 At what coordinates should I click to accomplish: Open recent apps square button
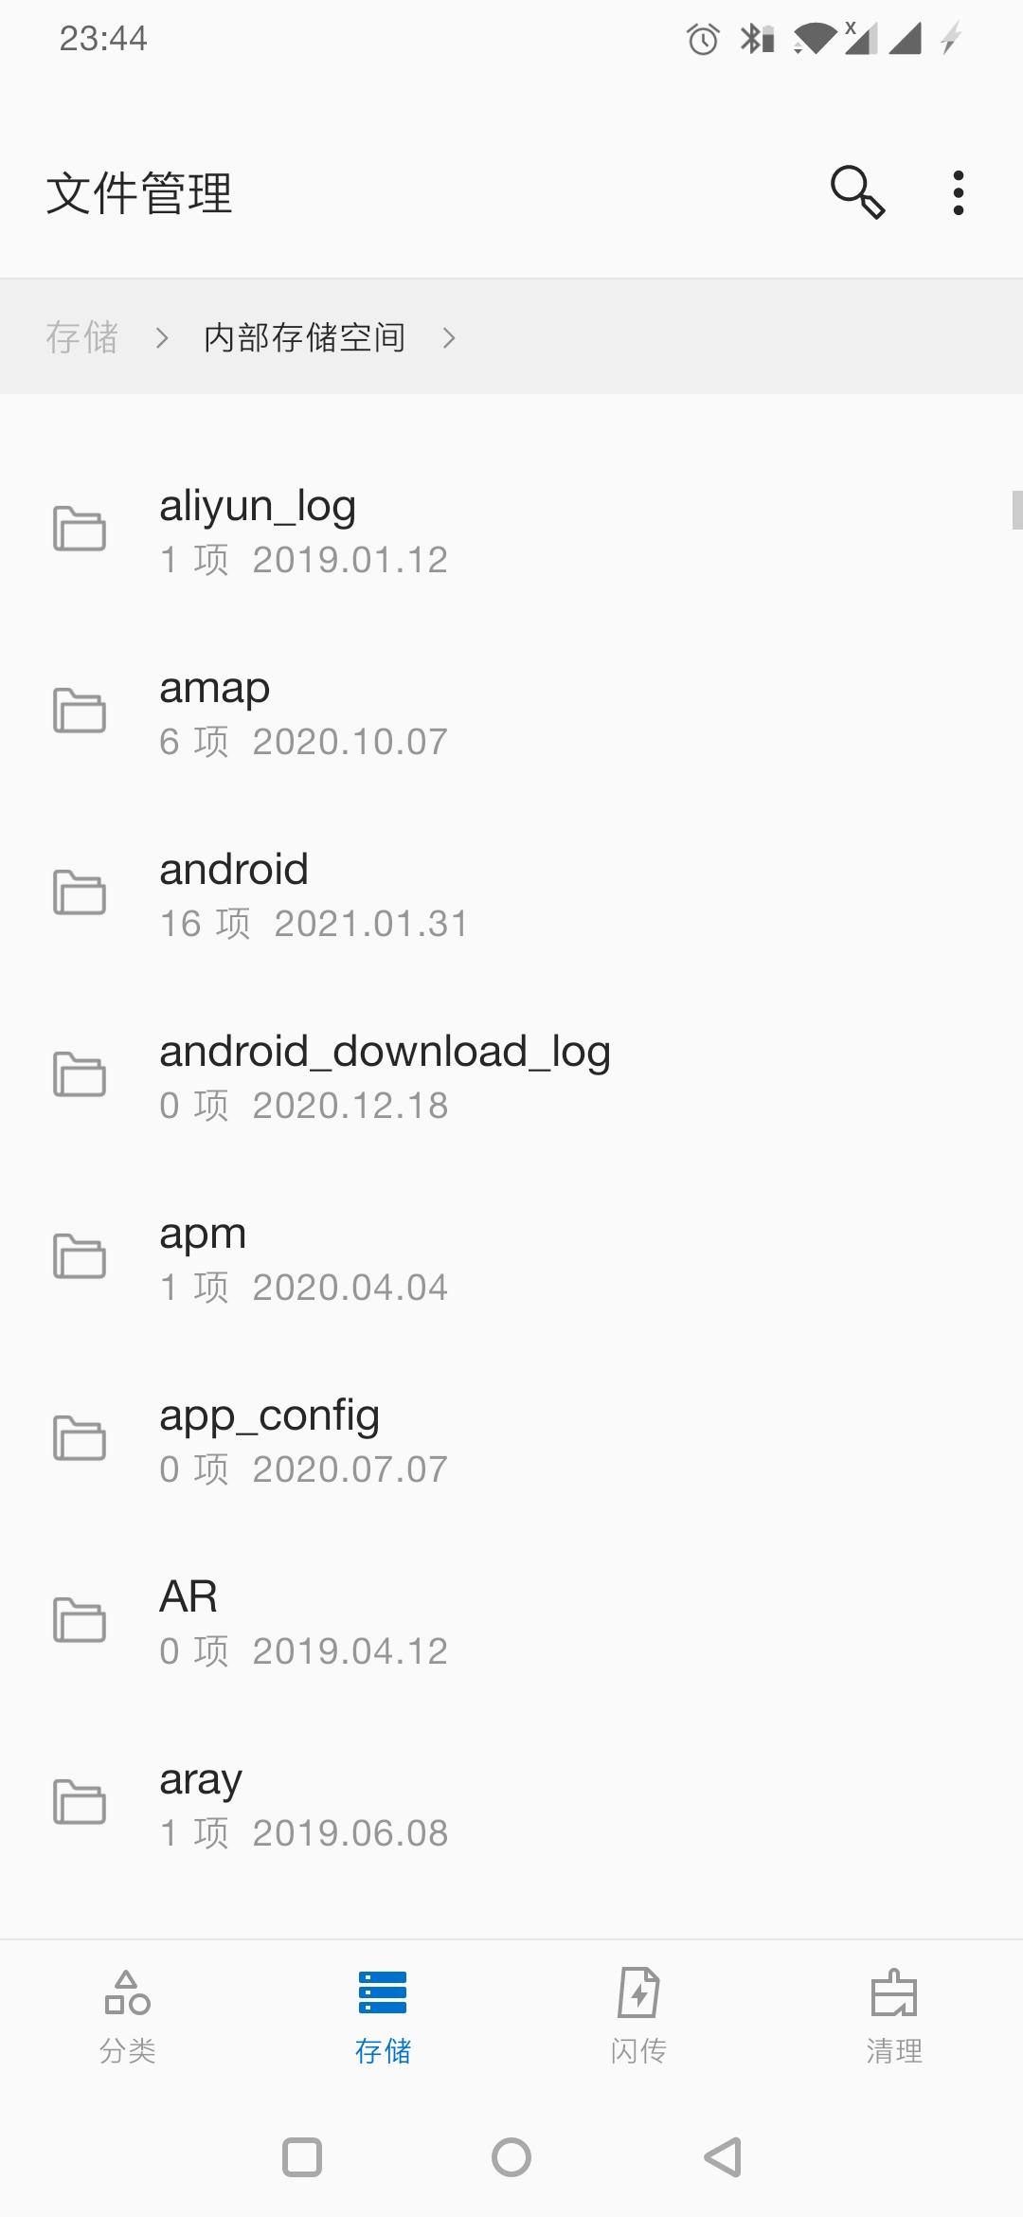pos(302,2157)
